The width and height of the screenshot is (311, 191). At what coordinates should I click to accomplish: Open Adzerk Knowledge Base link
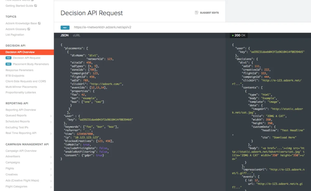21,23
